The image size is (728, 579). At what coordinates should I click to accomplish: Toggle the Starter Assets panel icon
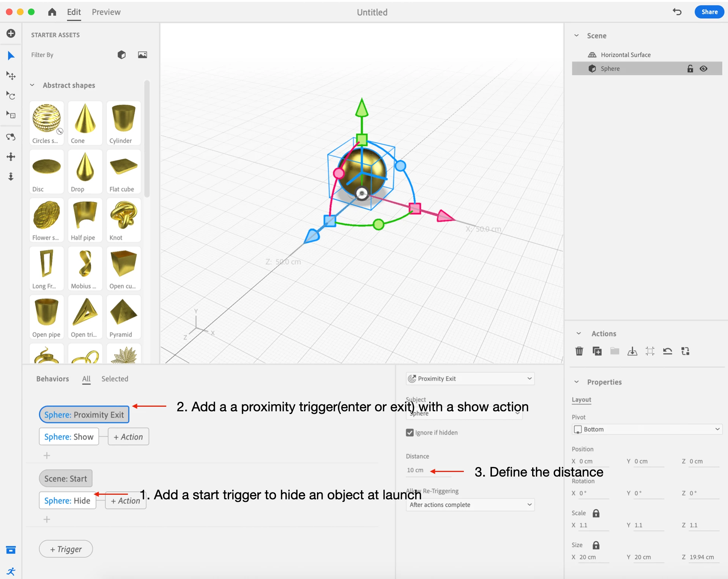click(x=11, y=550)
